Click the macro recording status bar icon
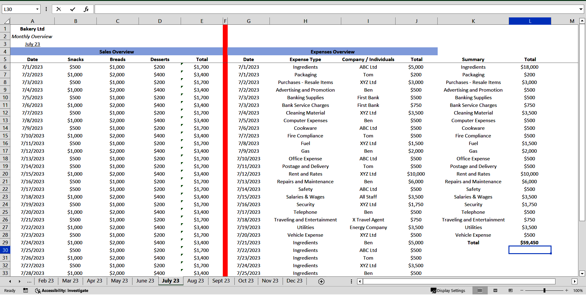The image size is (586, 295). coord(26,290)
